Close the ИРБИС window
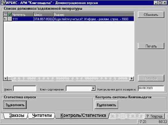Screen dimensions: 168x125 [165, 3]
